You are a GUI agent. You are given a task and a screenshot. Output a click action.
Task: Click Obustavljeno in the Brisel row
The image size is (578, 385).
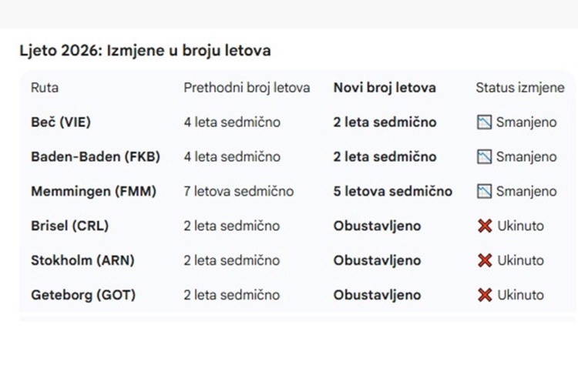pos(377,226)
